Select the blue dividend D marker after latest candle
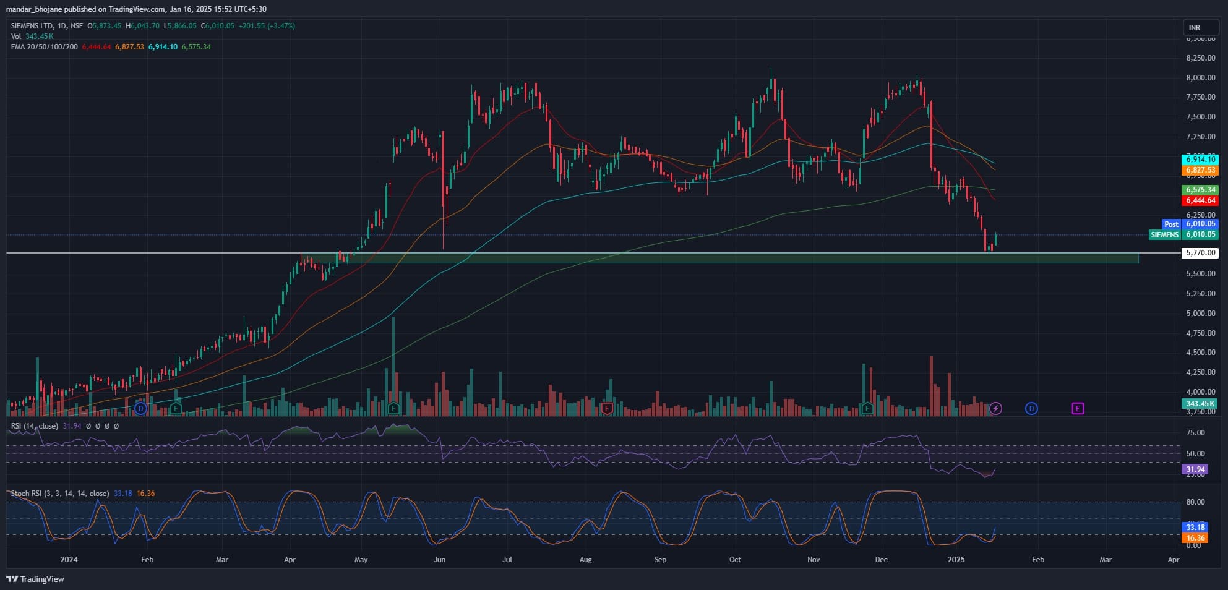Screen dimensions: 1228x590 click(1031, 408)
